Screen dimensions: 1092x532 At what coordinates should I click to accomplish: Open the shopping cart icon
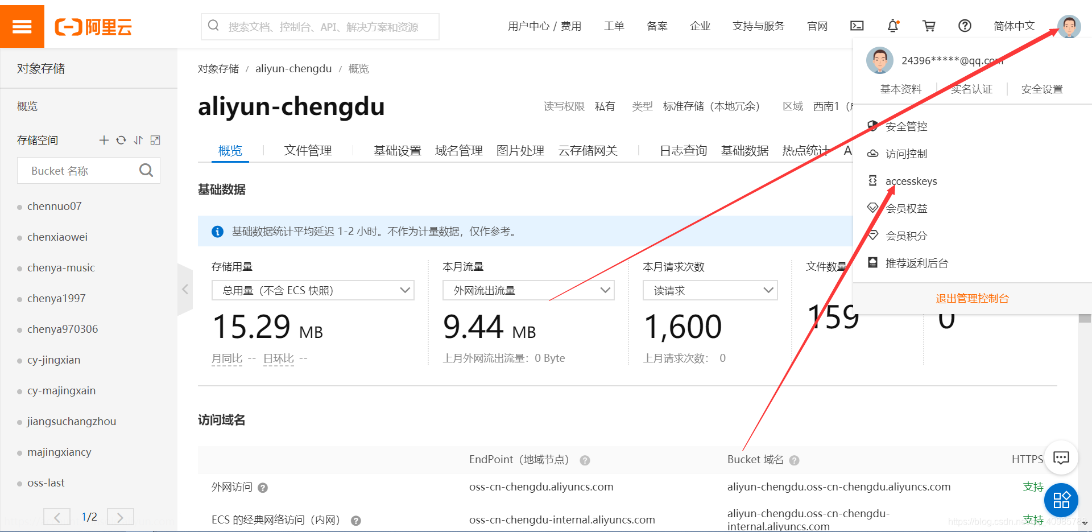[x=929, y=26]
